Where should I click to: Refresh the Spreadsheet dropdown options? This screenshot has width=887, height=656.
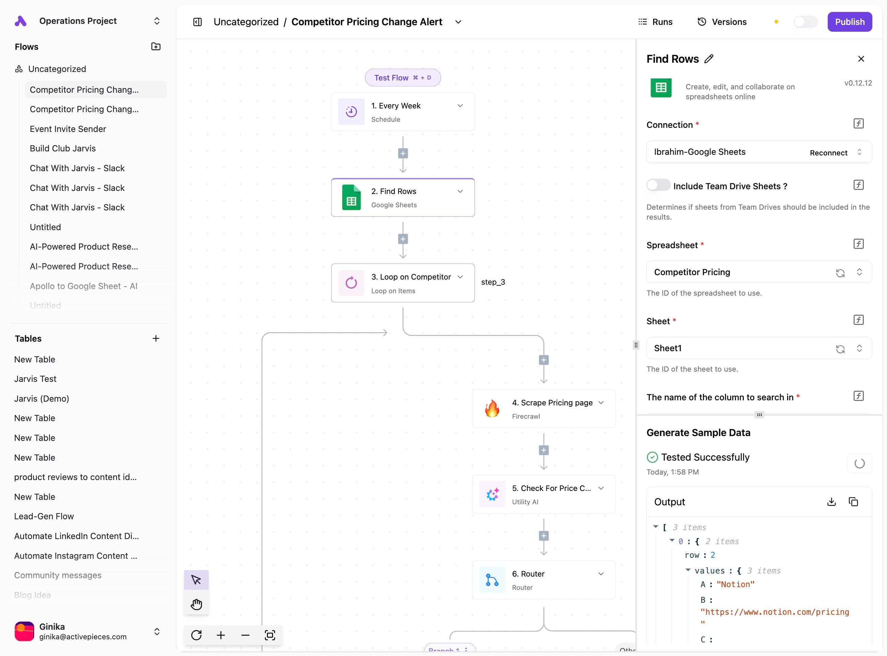point(840,273)
